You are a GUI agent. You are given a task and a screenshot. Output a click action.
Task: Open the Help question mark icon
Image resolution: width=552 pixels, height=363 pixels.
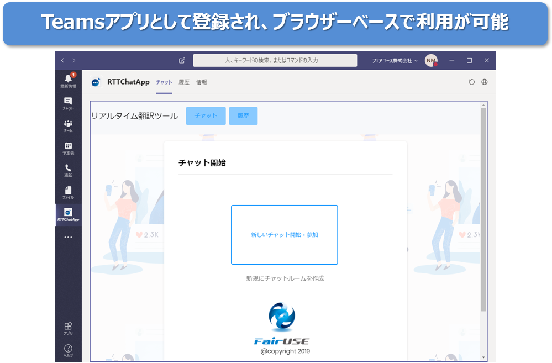pyautogui.click(x=69, y=350)
